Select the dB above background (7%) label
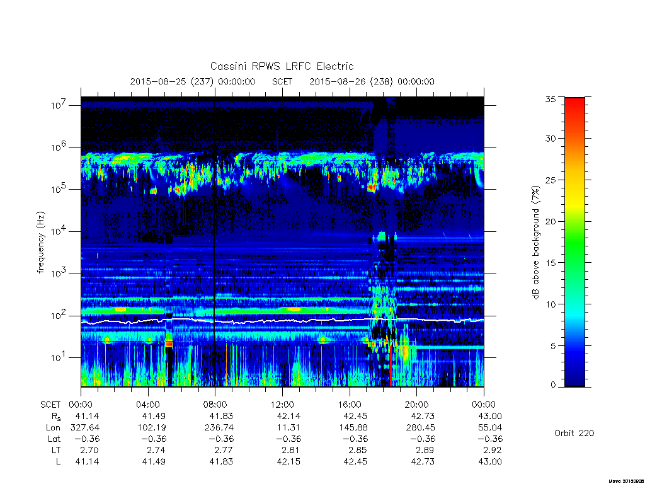 535,243
